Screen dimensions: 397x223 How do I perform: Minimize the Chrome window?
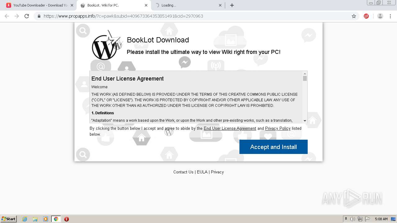pyautogui.click(x=371, y=2)
